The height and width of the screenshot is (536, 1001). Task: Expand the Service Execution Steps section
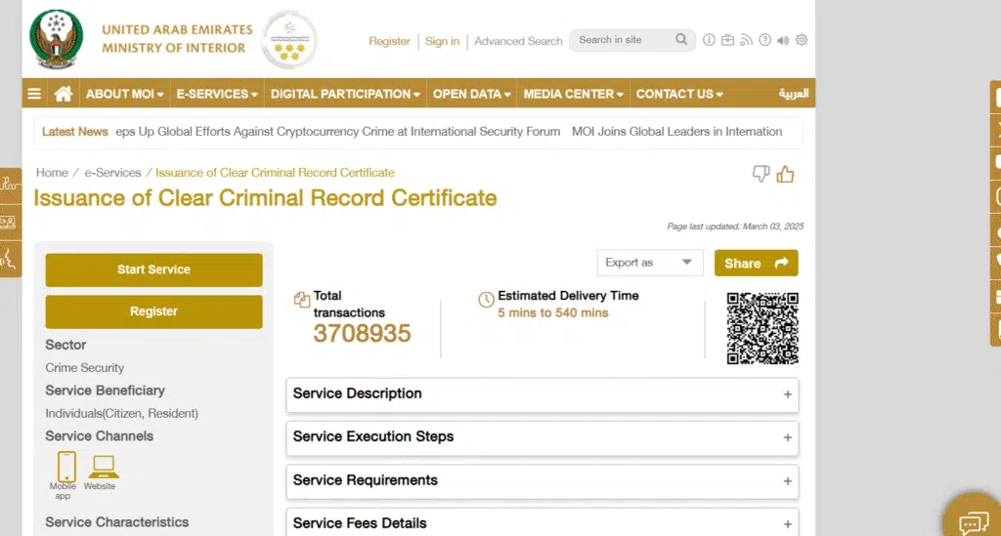coord(543,437)
